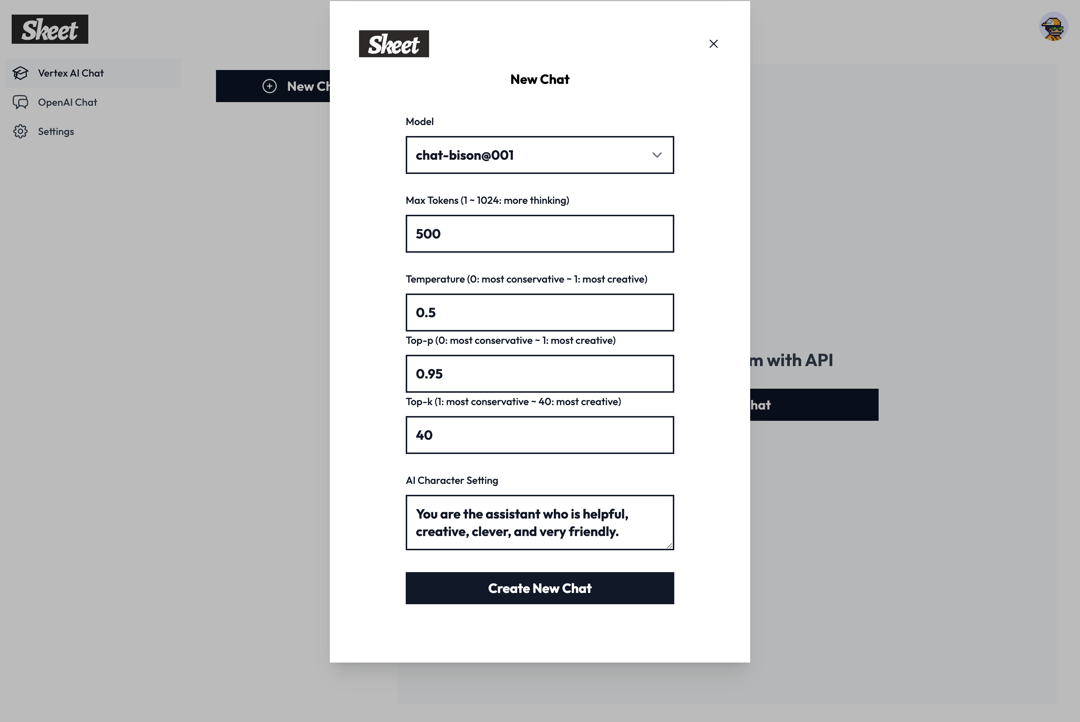Click the Skeet logo in top-left header
Screen dimensions: 1080x722
tap(50, 29)
